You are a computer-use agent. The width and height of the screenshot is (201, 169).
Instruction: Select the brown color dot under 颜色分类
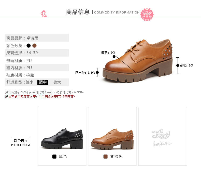point(35,45)
